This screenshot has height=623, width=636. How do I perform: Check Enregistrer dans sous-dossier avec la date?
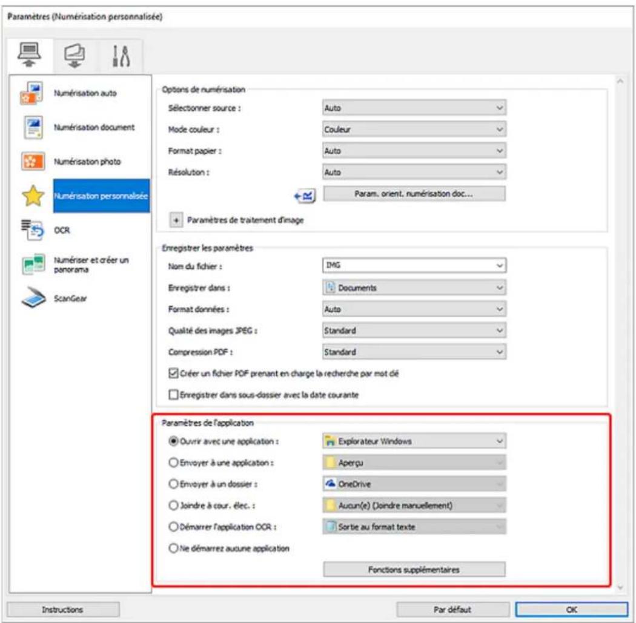pos(173,395)
